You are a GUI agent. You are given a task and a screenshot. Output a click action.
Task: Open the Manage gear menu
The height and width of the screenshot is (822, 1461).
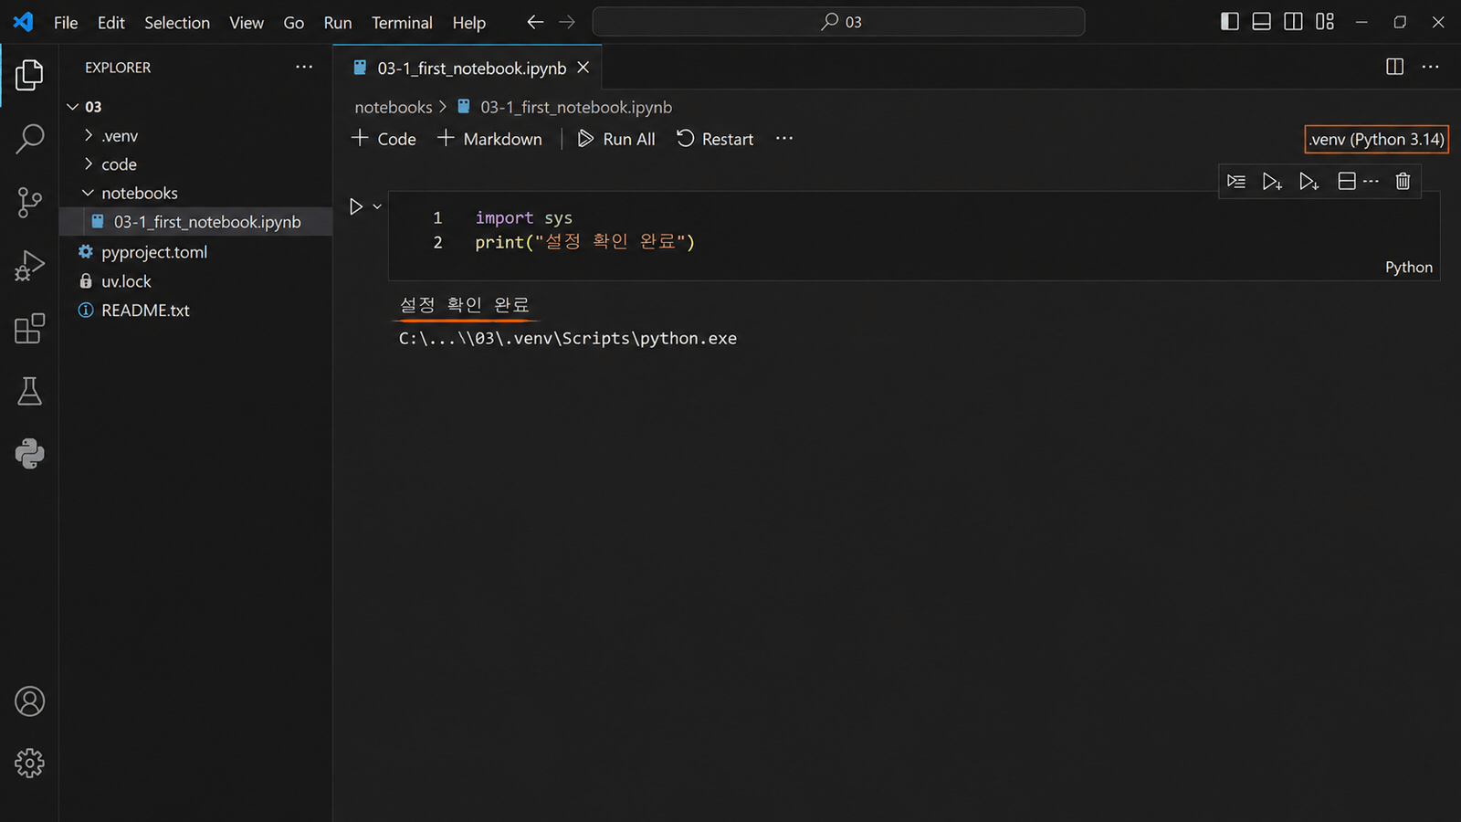pos(29,763)
